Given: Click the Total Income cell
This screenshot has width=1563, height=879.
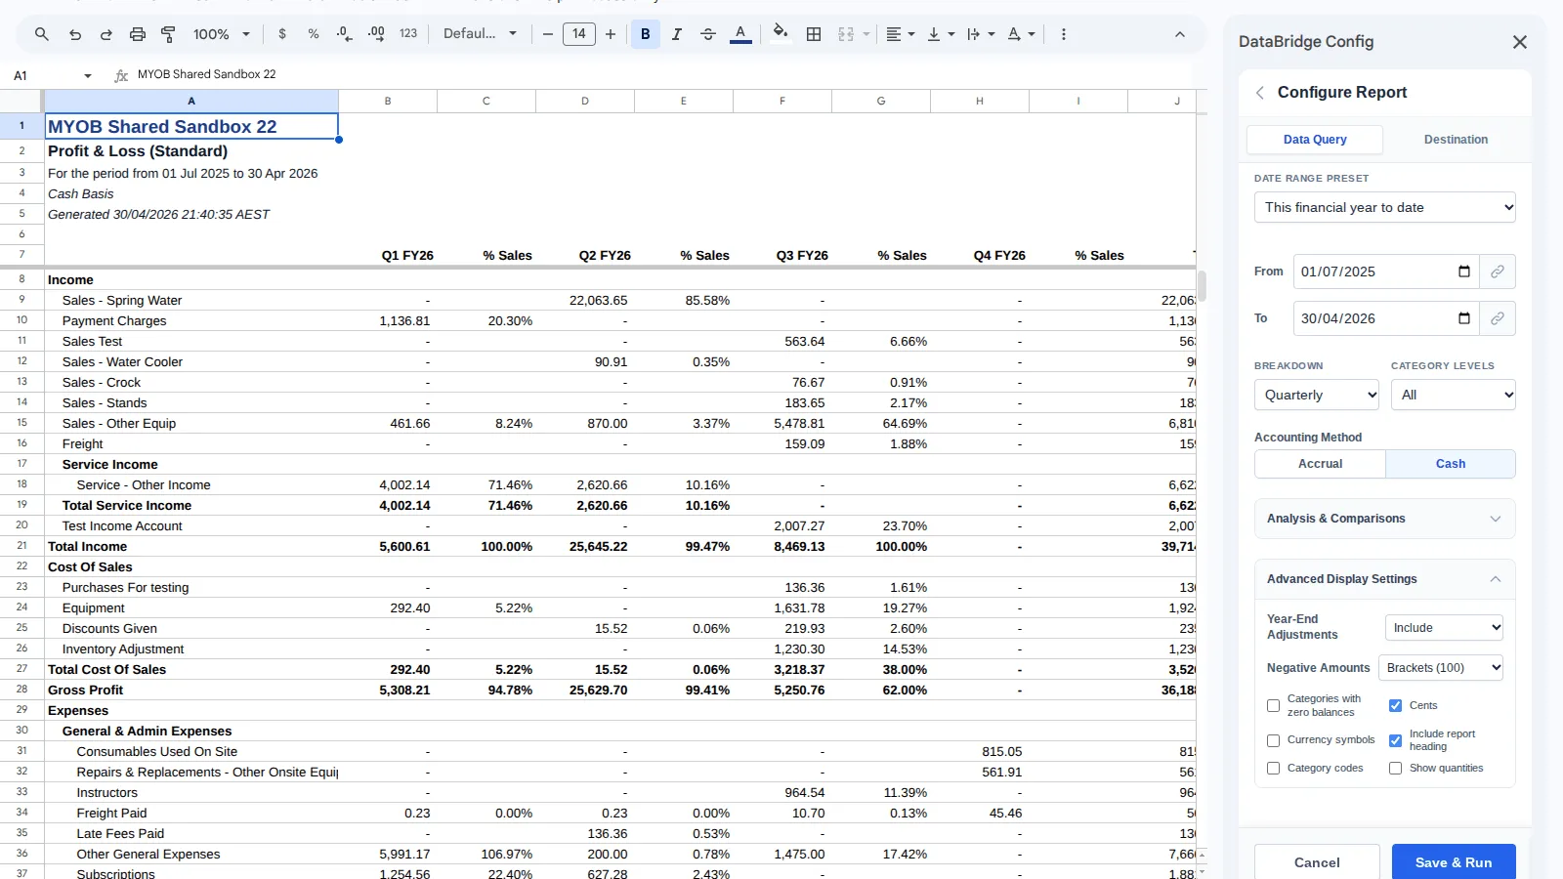Looking at the screenshot, I should pos(191,546).
